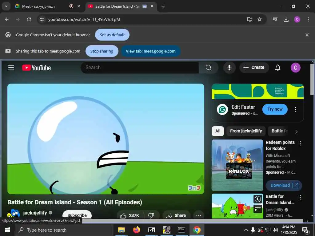
Task: Select the Battle for Dream Island tab
Action: pos(117,6)
